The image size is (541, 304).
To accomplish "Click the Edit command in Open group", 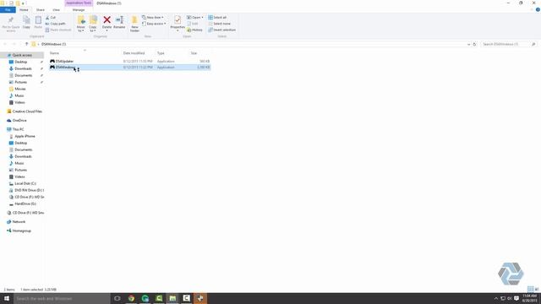I will (x=193, y=24).
